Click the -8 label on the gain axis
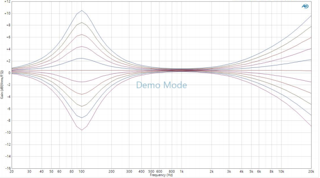 (x=8, y=120)
